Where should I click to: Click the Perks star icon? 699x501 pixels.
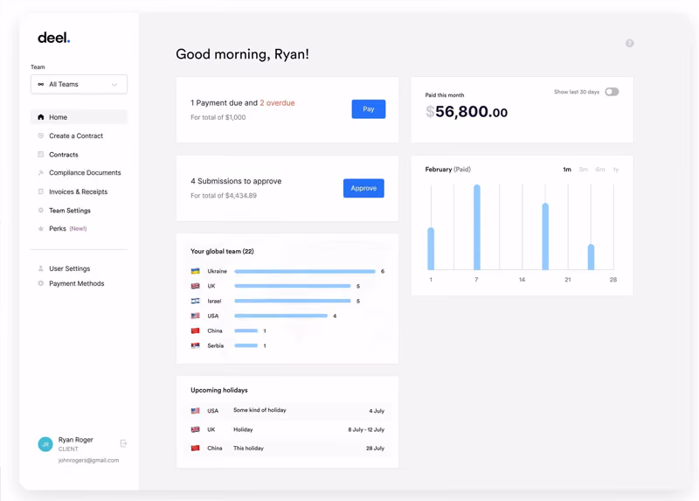point(40,228)
